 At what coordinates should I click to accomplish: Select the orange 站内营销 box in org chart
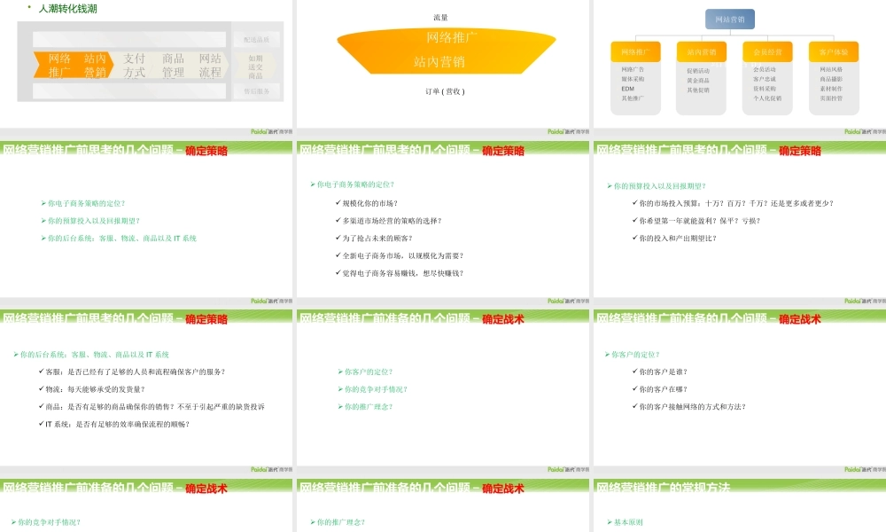[x=701, y=52]
